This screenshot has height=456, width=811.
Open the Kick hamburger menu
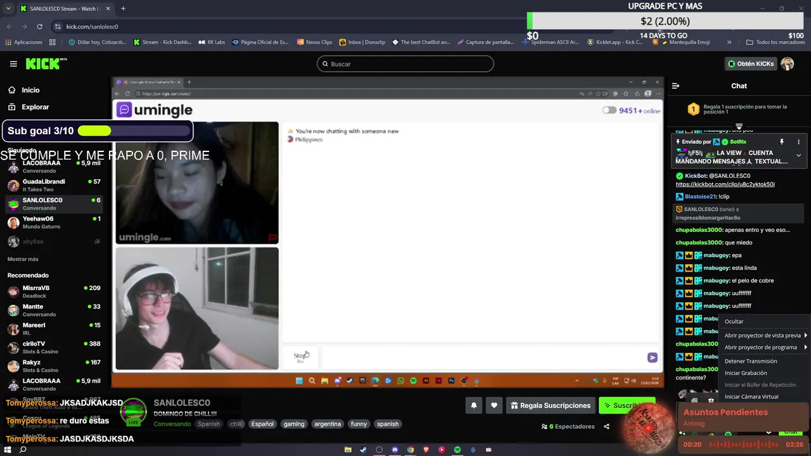click(x=13, y=64)
